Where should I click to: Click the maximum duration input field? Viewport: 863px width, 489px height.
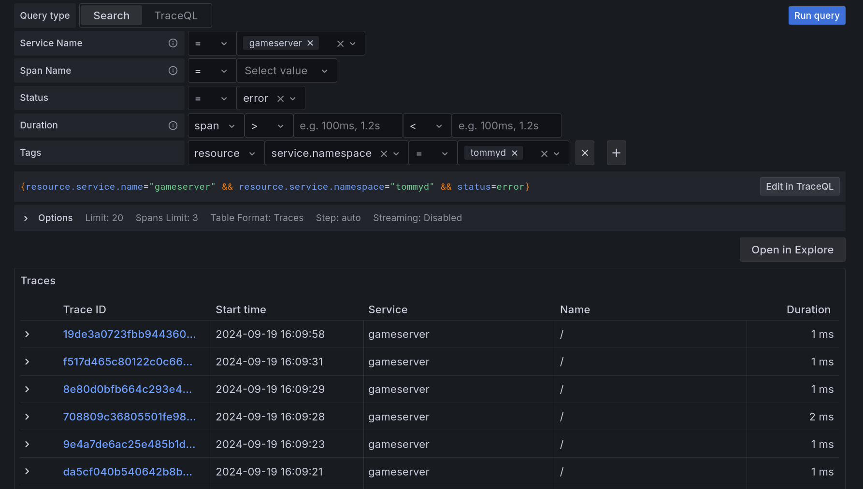coord(506,126)
